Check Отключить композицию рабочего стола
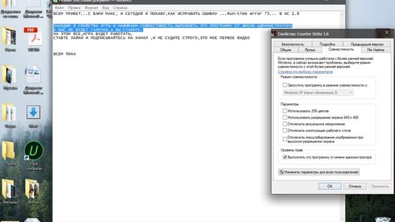 [x=285, y=130]
